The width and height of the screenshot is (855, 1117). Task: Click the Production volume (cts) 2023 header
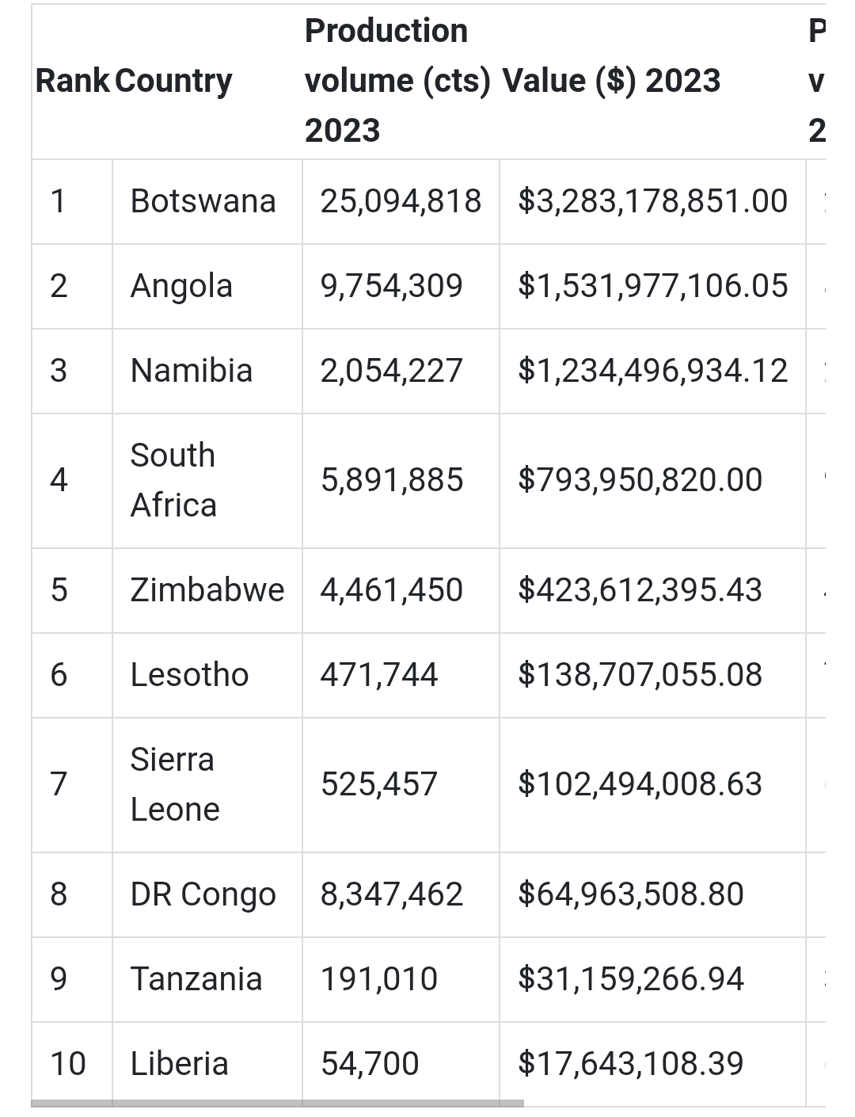397,81
